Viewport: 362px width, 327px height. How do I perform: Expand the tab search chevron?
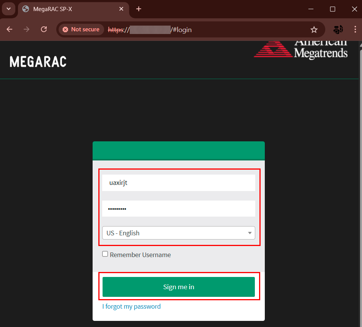tap(8, 9)
